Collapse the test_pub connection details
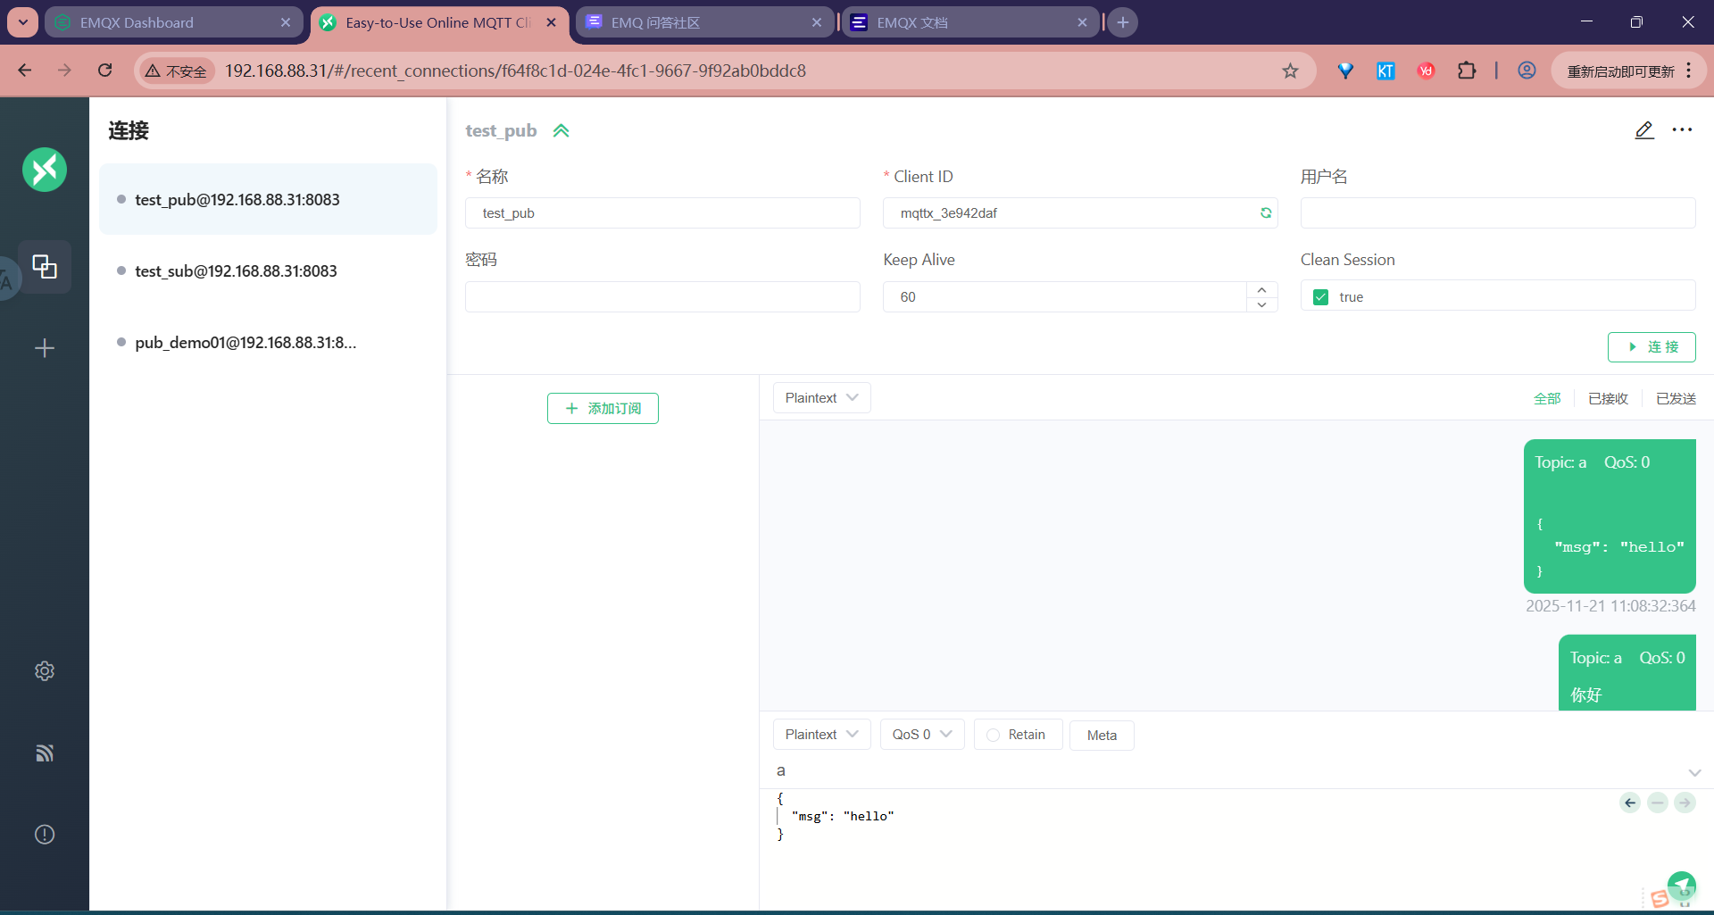This screenshot has height=915, width=1714. coord(561,131)
